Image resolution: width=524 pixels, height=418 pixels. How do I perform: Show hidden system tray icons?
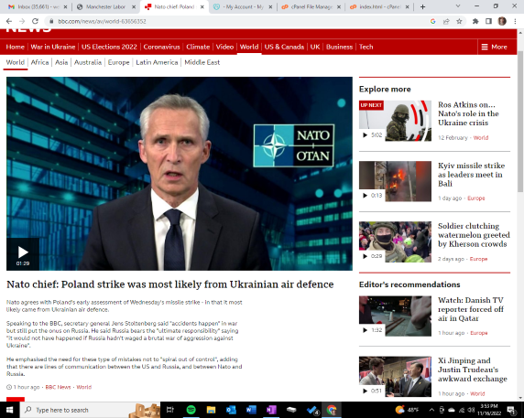click(431, 410)
